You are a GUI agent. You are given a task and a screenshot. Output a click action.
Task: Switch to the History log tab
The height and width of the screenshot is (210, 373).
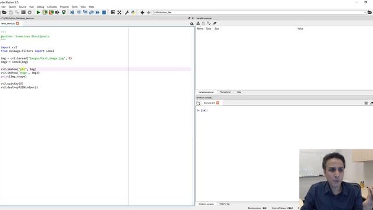(224, 204)
